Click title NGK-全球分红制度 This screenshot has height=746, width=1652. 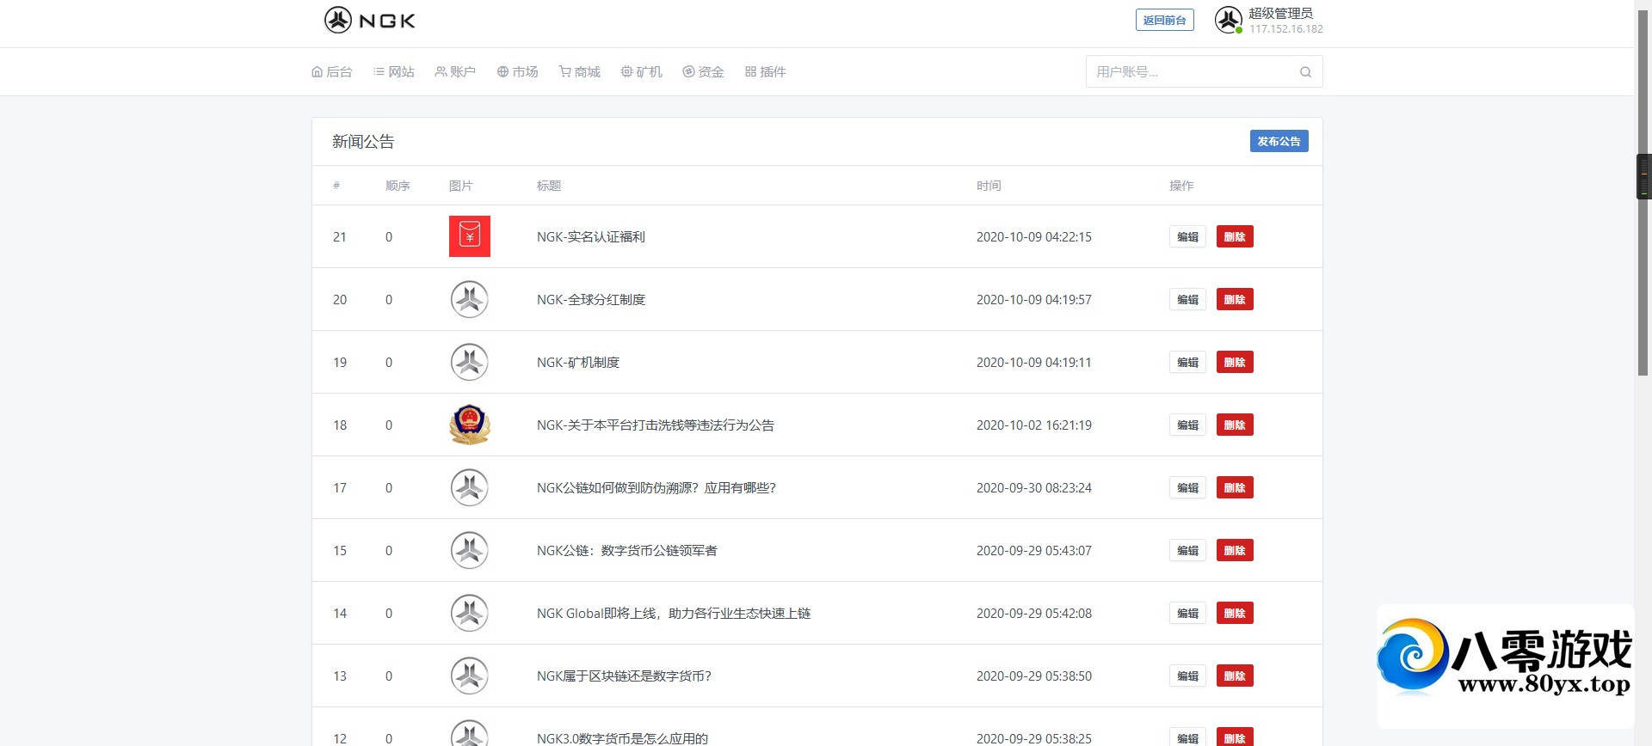[x=591, y=299]
